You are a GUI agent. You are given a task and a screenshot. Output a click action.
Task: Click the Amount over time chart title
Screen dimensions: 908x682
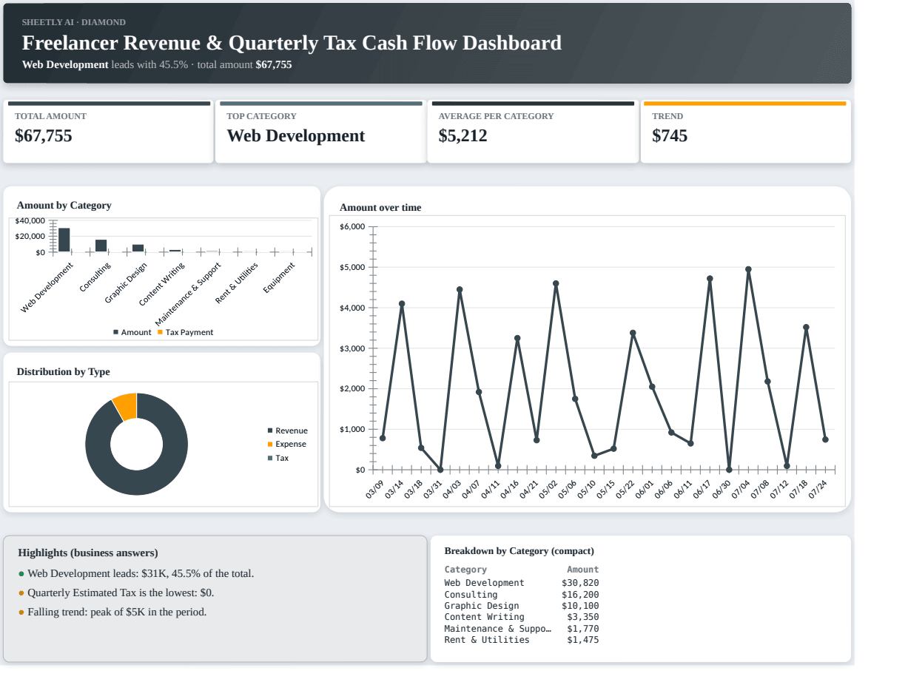coord(380,207)
